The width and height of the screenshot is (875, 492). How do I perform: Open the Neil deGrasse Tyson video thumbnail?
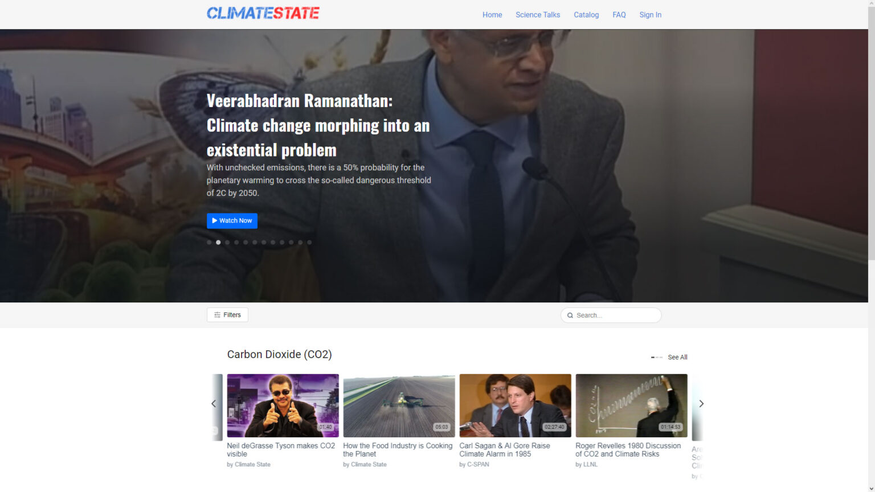283,405
